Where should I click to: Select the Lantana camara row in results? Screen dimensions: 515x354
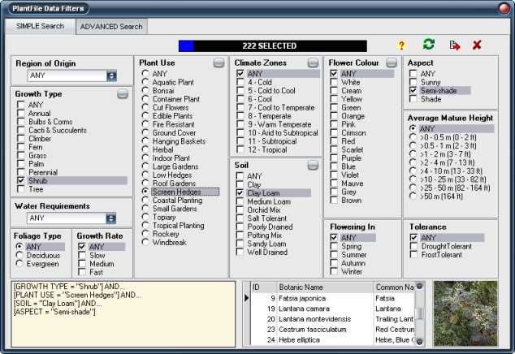tap(305, 309)
